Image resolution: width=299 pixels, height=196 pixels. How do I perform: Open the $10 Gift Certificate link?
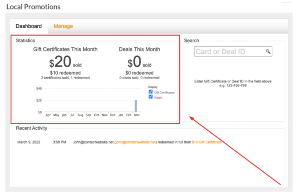pyautogui.click(x=207, y=142)
